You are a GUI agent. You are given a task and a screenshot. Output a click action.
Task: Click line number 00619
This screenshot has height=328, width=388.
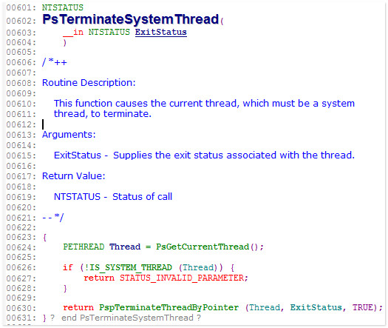[x=21, y=197]
